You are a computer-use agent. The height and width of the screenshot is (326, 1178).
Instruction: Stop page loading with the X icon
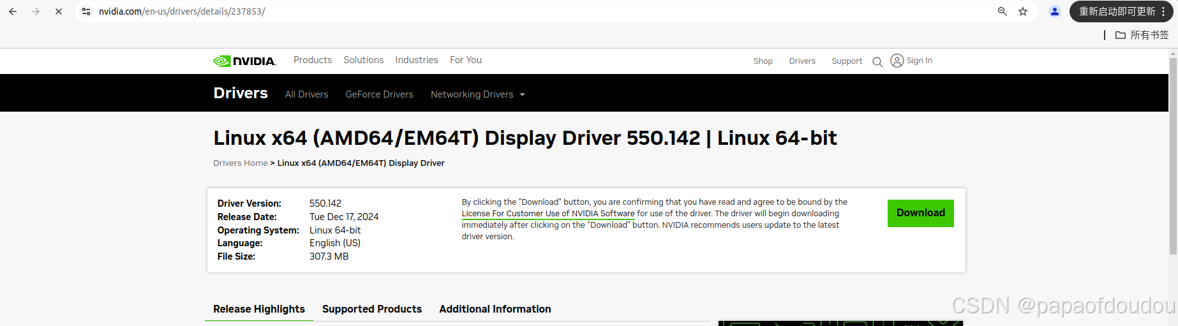tap(59, 11)
